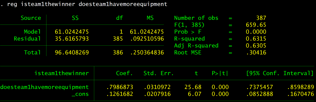Select the Model sum of squares value

pyautogui.click(x=72, y=32)
